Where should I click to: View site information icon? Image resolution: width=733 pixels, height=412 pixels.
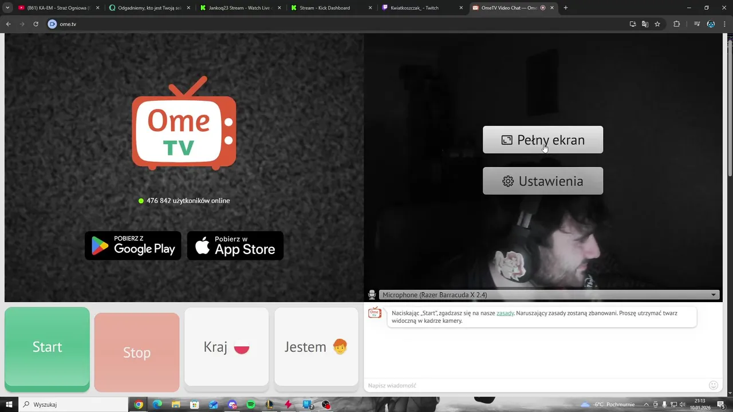pyautogui.click(x=53, y=24)
